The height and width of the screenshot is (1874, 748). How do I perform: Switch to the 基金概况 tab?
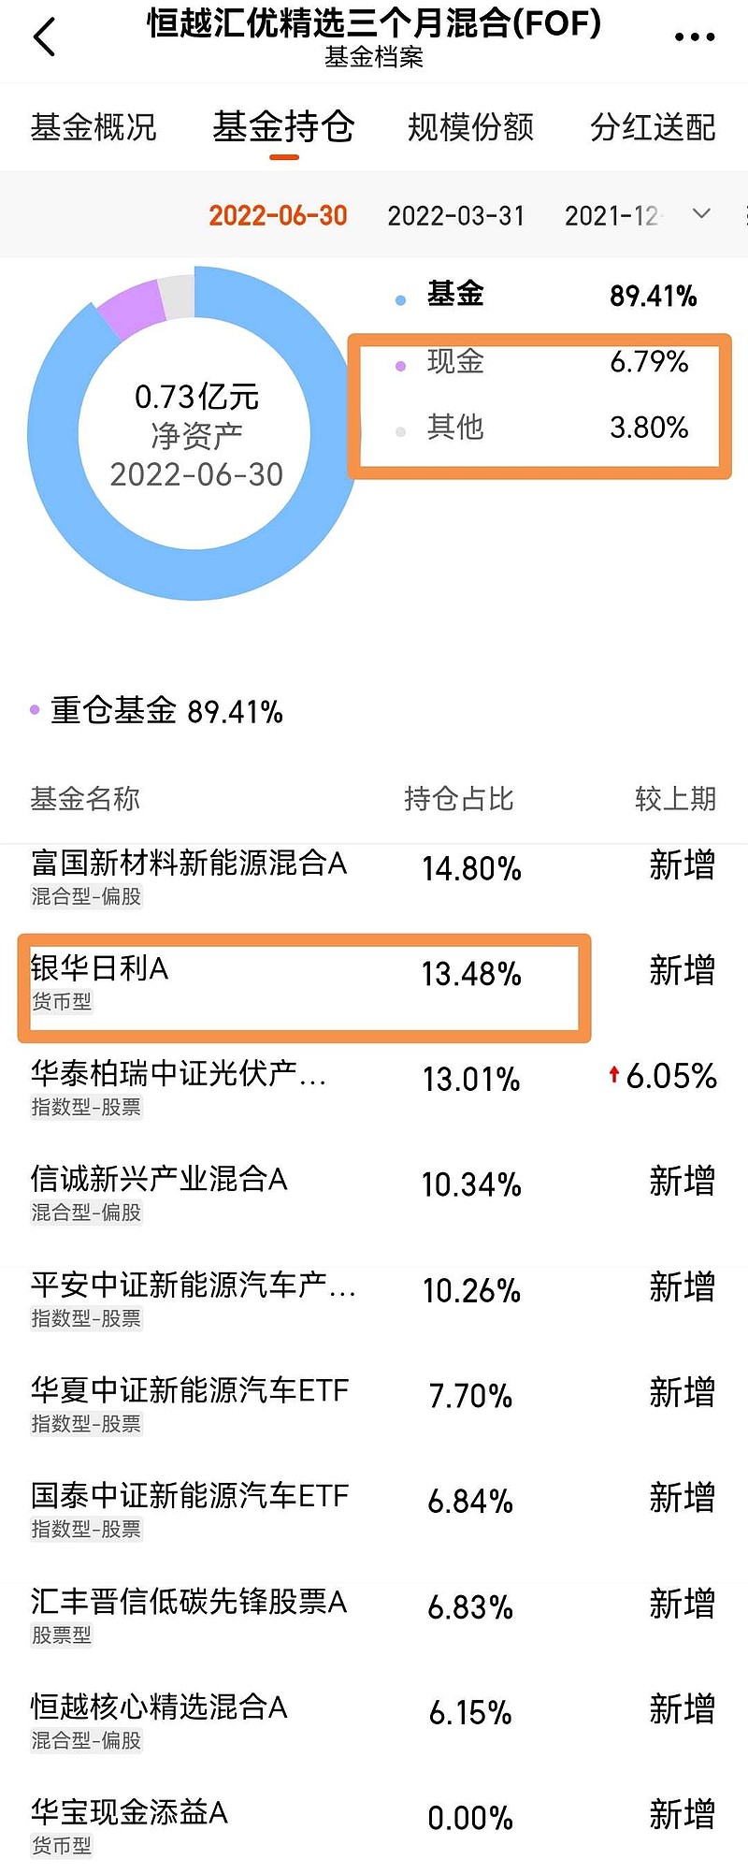[93, 127]
